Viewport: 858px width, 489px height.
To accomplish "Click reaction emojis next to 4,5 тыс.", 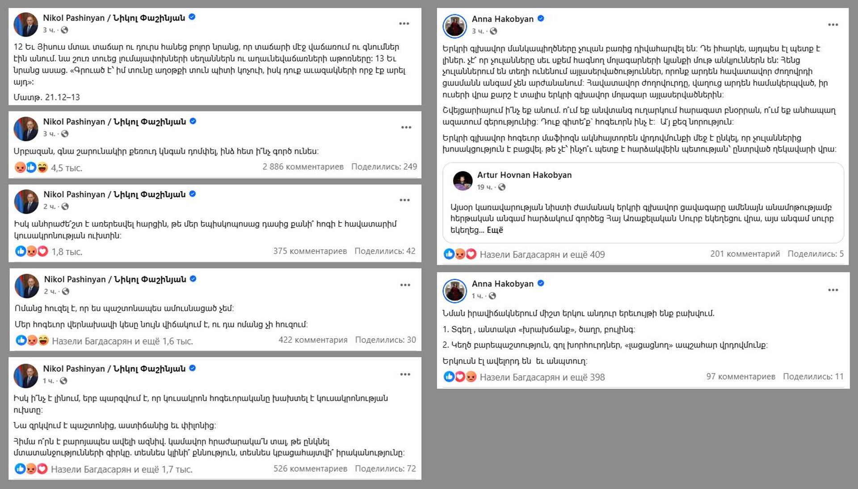I will pos(31,168).
